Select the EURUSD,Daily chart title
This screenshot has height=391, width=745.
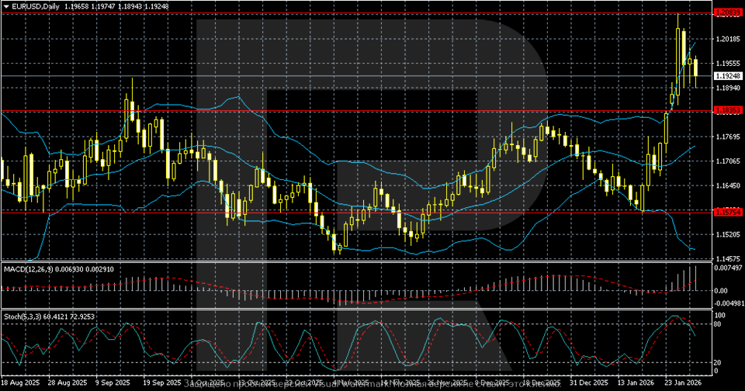pyautogui.click(x=35, y=5)
